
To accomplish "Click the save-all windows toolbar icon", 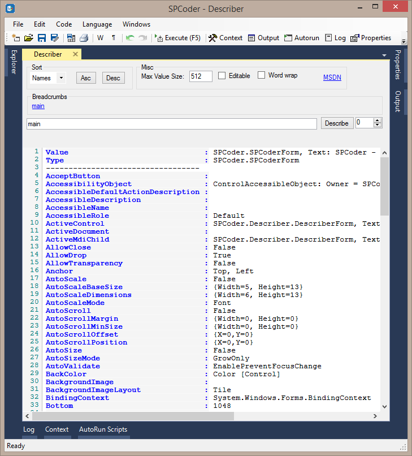I will click(71, 38).
